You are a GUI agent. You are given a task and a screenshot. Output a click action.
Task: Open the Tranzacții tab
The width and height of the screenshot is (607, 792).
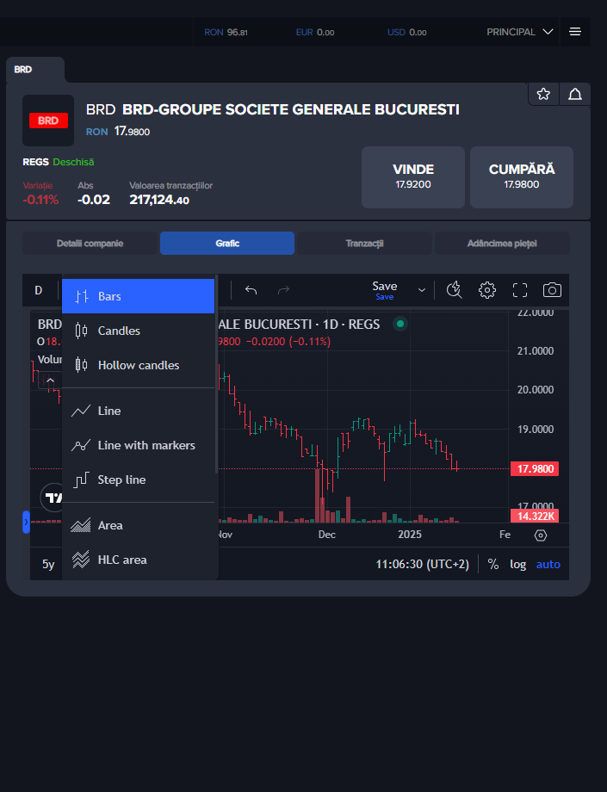click(364, 244)
